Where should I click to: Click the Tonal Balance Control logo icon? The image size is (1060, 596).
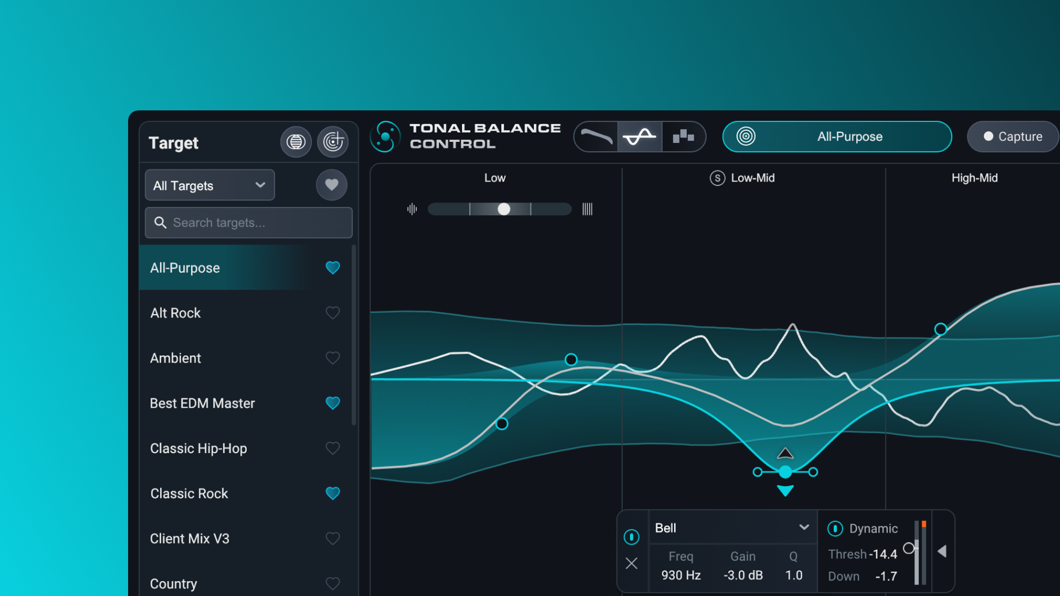(385, 136)
